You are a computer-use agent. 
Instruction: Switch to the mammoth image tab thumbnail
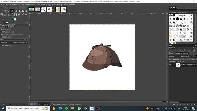click(x=64, y=9)
